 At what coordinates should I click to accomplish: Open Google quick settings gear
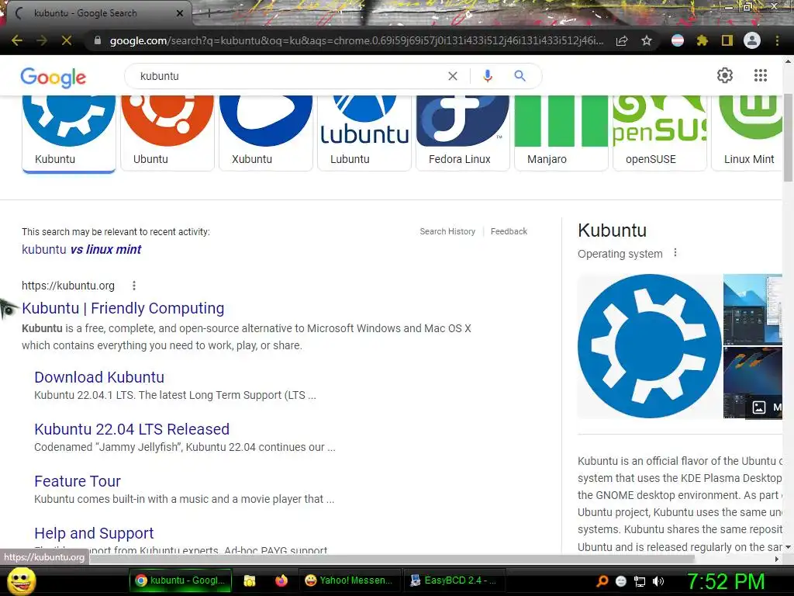tap(725, 75)
